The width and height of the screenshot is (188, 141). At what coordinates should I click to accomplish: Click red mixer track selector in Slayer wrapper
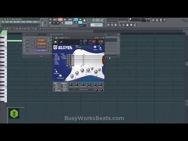[101, 42]
